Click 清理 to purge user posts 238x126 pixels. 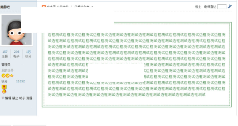tap(29, 98)
